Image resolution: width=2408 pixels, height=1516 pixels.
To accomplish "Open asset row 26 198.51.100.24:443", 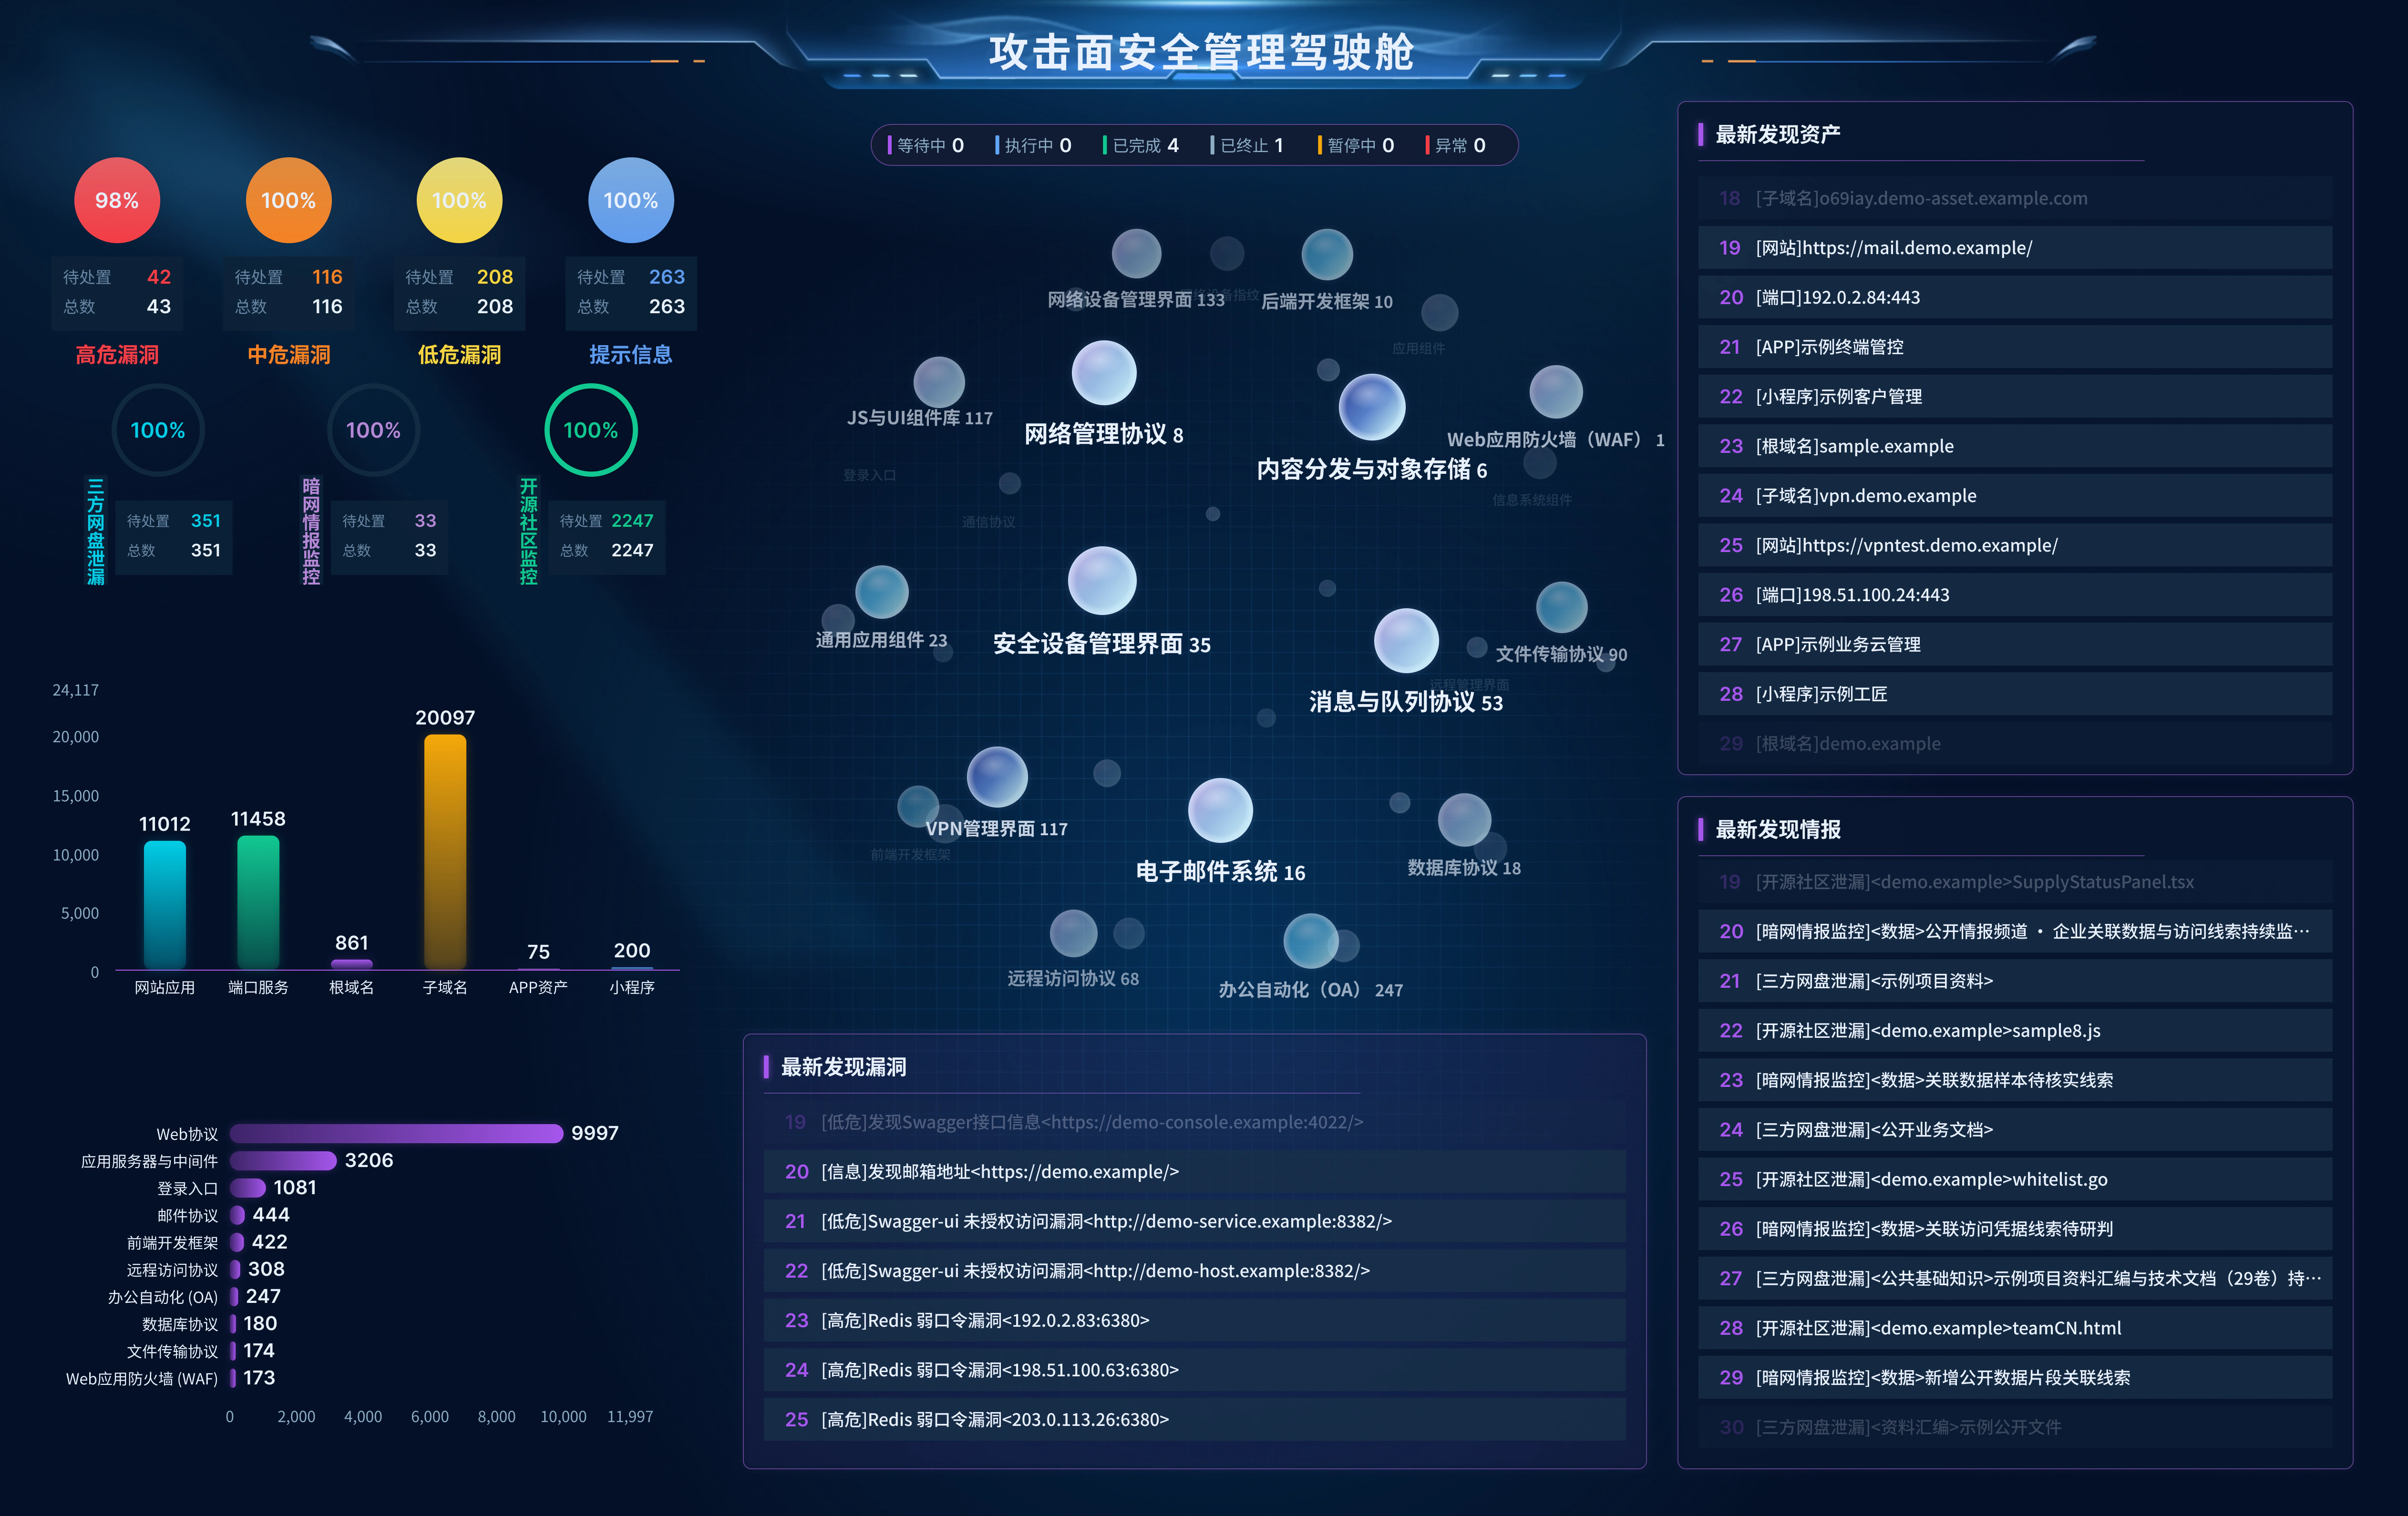I will click(x=2014, y=595).
